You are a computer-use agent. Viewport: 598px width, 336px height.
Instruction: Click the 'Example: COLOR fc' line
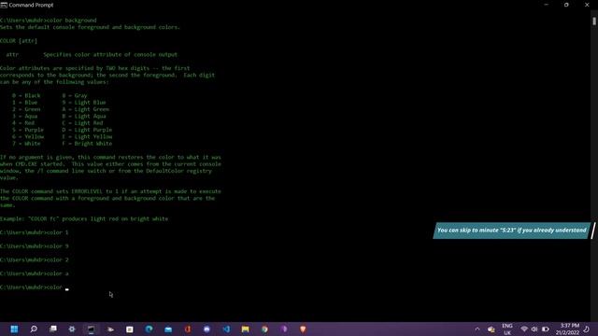[84, 218]
